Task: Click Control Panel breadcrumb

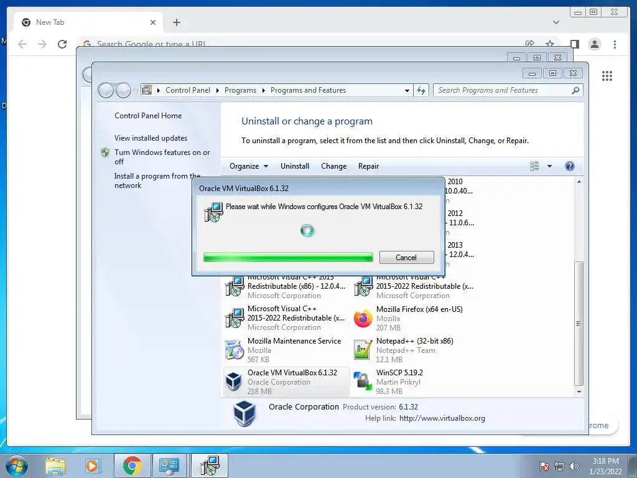Action: pyautogui.click(x=188, y=90)
